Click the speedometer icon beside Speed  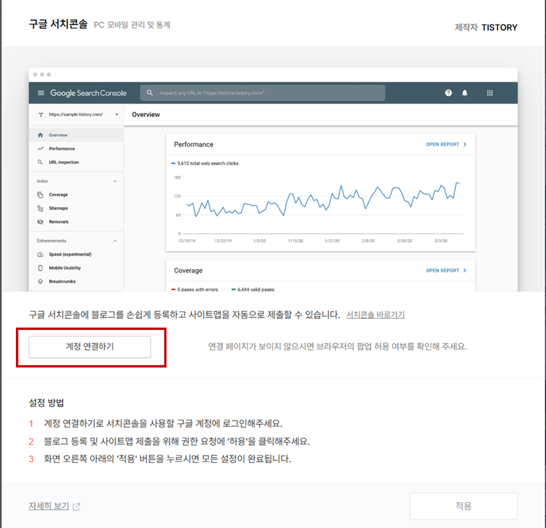pyautogui.click(x=41, y=255)
